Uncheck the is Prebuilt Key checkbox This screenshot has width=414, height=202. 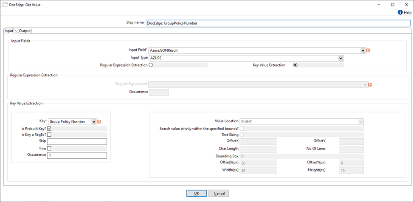pyautogui.click(x=50, y=128)
